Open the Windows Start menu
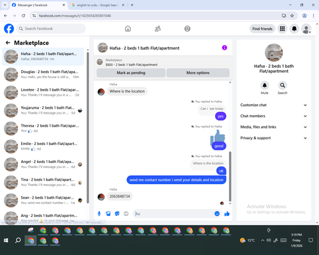The image size is (319, 255). click(6, 240)
